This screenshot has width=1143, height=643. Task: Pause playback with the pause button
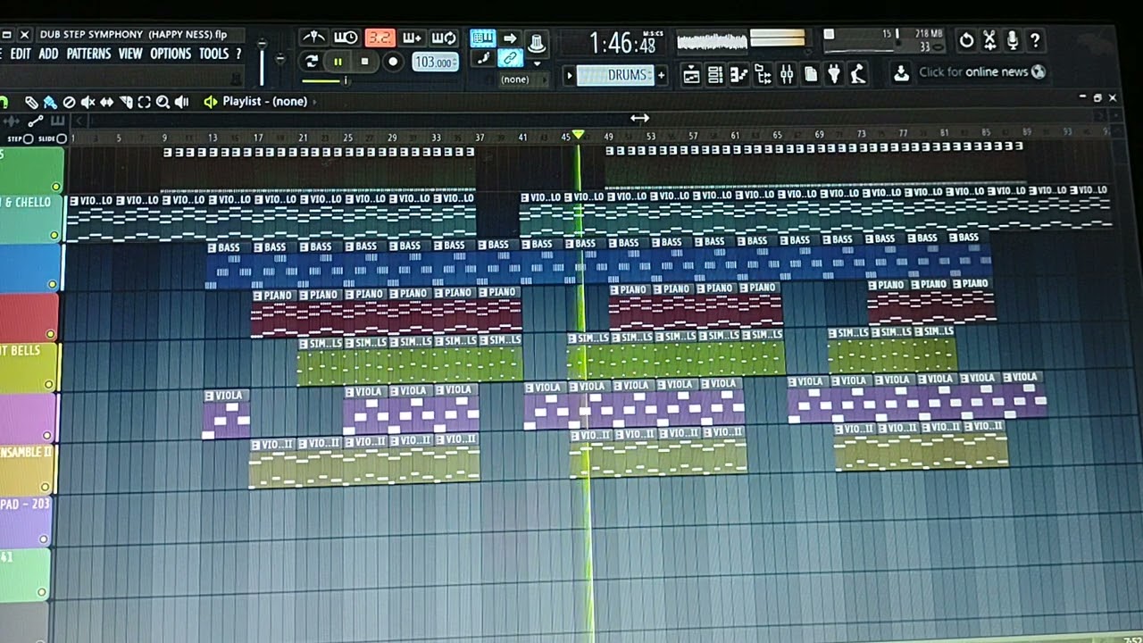pyautogui.click(x=338, y=61)
